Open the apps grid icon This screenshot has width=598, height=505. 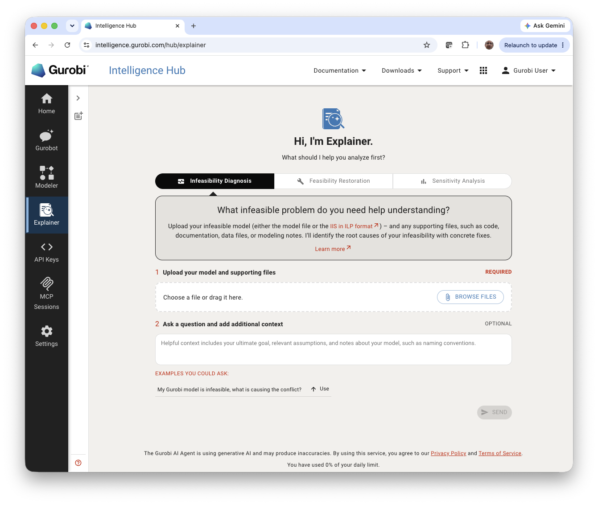(x=483, y=70)
